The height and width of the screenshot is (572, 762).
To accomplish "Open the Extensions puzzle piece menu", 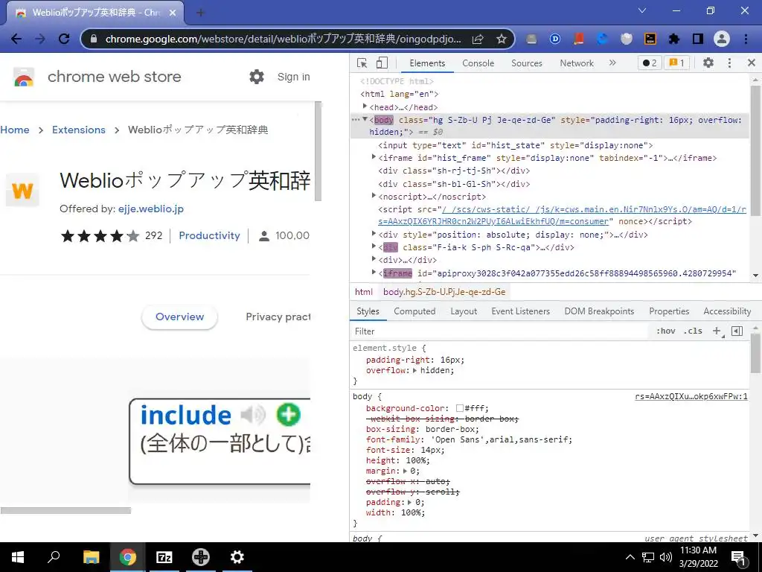I will 673,39.
